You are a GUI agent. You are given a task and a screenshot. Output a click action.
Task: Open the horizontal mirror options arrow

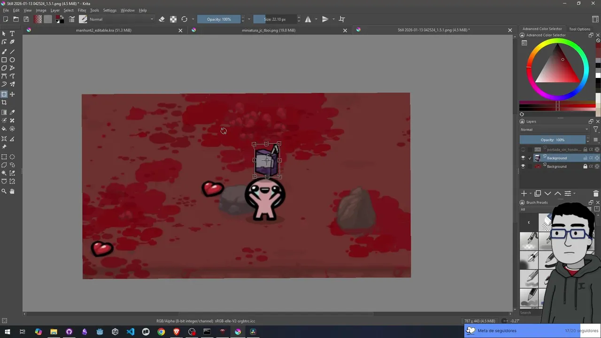(316, 19)
